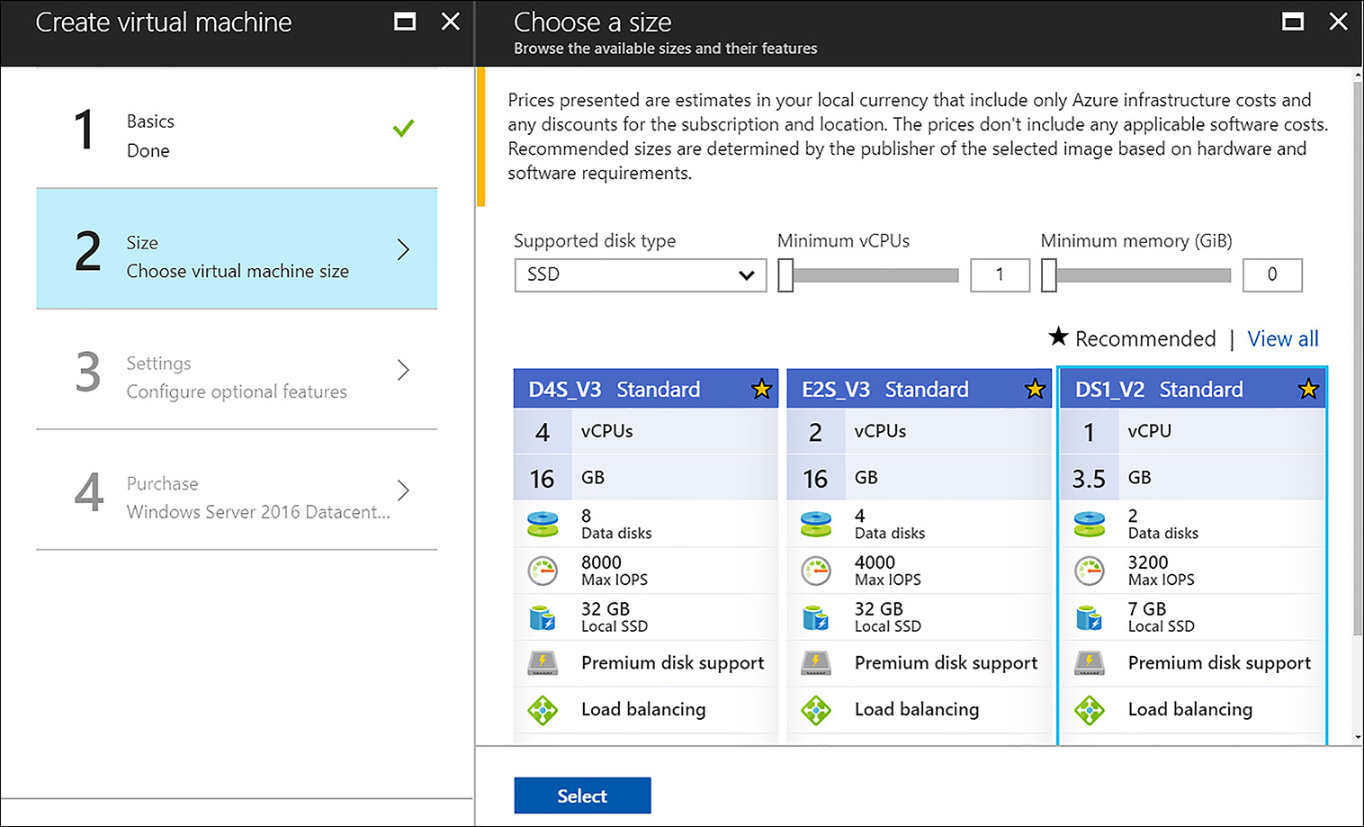The height and width of the screenshot is (827, 1364).
Task: Click the View all link
Action: [x=1283, y=338]
